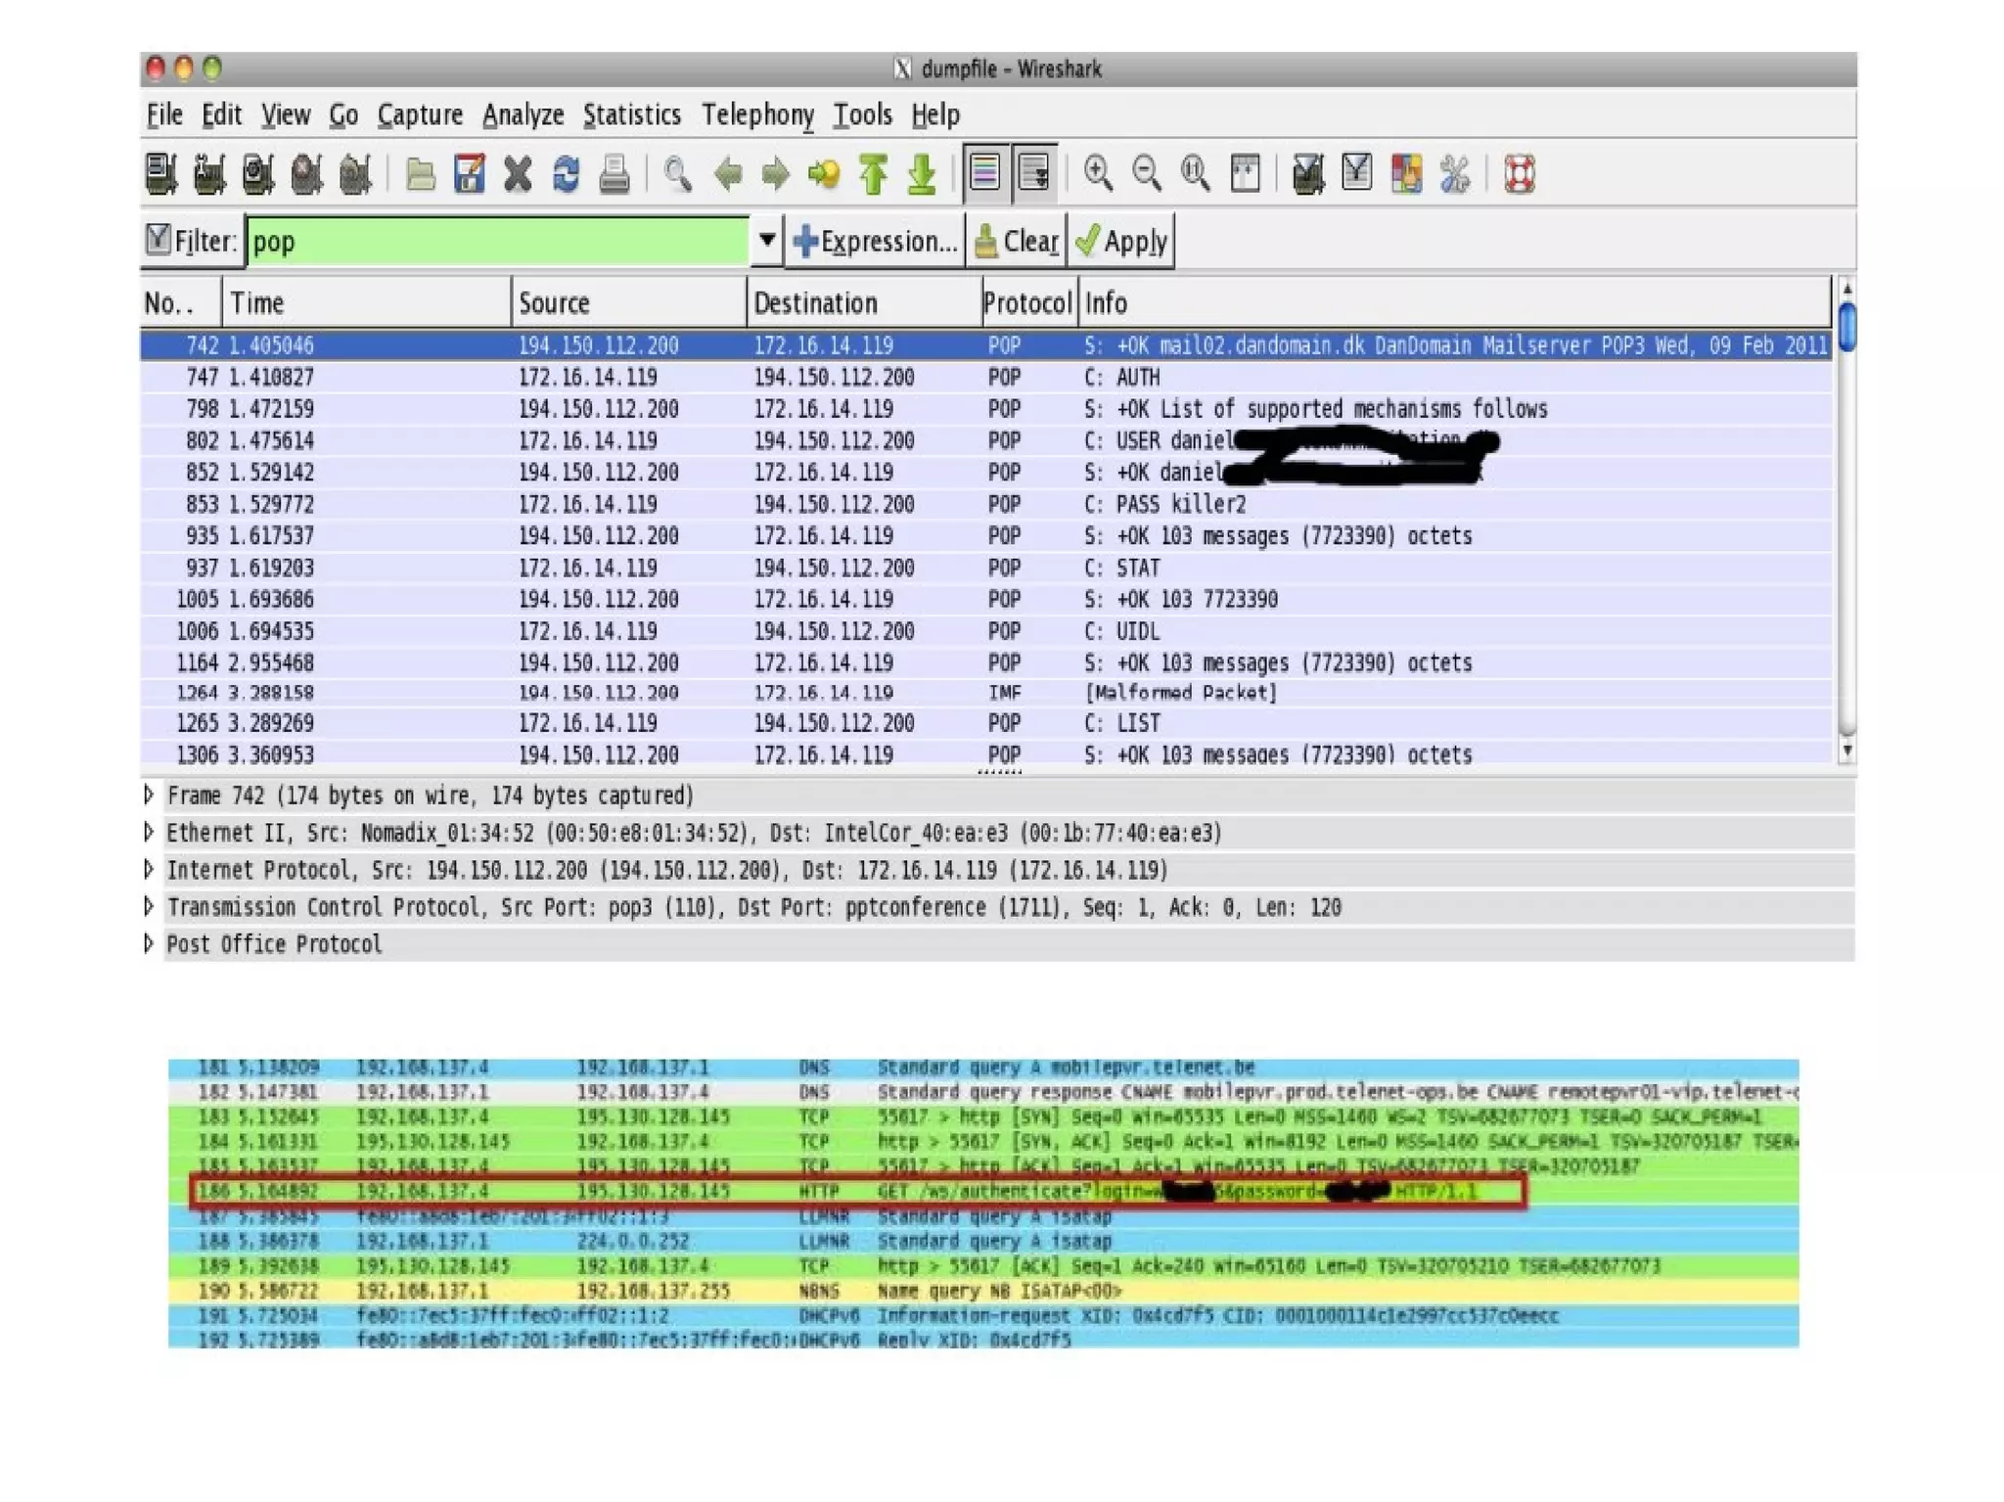Open the Coloring rules icon
Image resolution: width=2004 pixels, height=1502 pixels.
(1406, 174)
